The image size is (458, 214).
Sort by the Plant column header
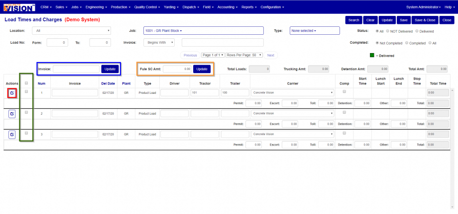[x=126, y=83]
